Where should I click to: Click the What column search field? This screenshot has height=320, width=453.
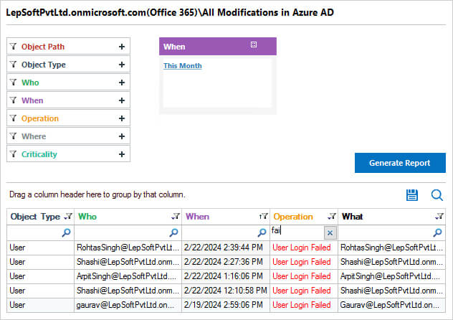pyautogui.click(x=391, y=232)
